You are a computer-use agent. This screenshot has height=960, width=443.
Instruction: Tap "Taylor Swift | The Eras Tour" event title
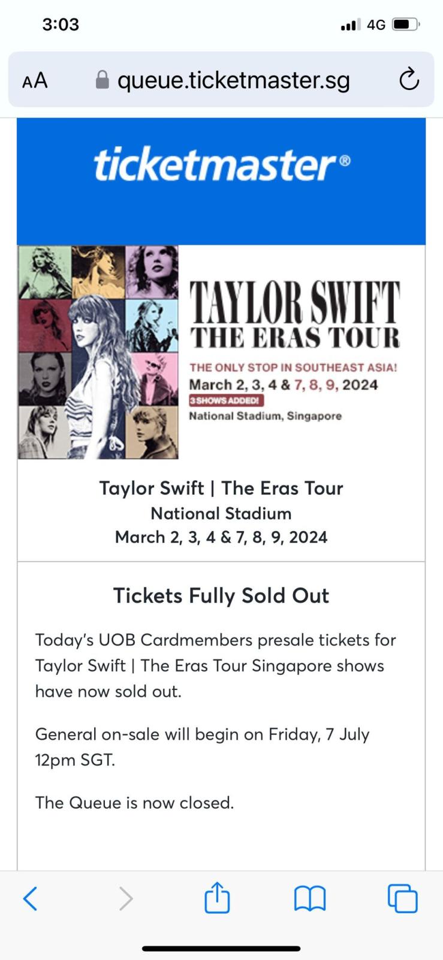point(221,488)
